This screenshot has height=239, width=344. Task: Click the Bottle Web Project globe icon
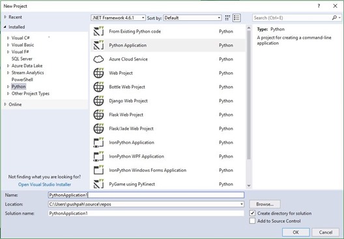99,87
